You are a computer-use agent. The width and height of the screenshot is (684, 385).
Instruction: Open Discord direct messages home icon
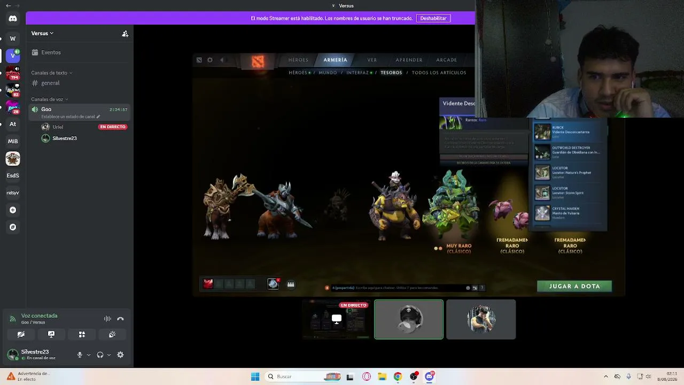point(13,19)
